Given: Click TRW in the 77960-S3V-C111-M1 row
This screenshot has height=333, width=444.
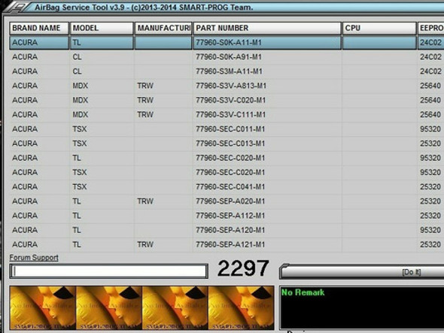Looking at the screenshot, I should (145, 115).
